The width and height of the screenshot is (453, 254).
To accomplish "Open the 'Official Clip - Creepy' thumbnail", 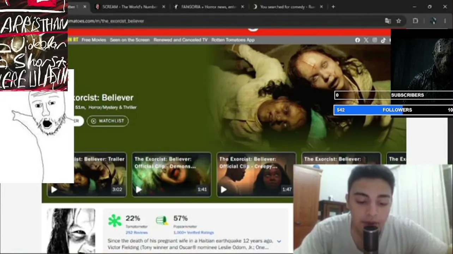I will click(256, 175).
